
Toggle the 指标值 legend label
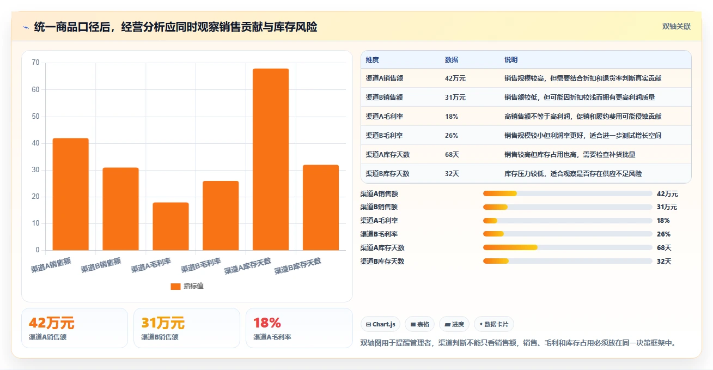pos(194,286)
